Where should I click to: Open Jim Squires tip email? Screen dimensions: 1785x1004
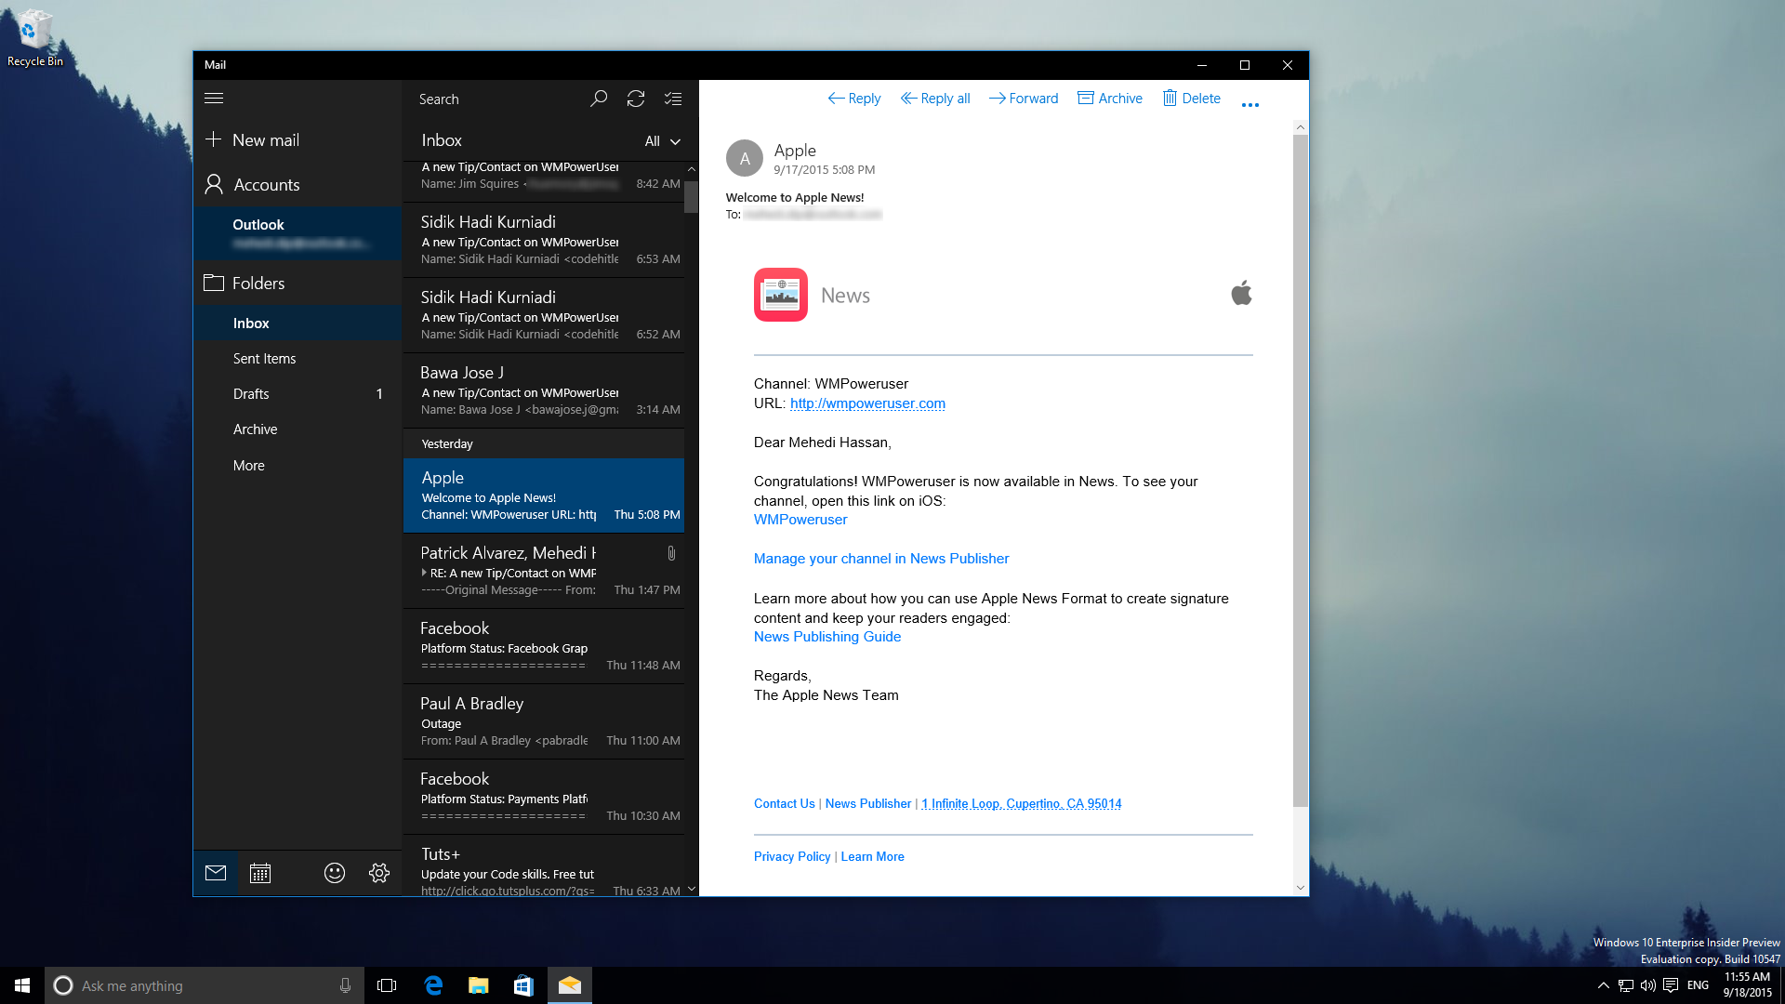pos(544,179)
